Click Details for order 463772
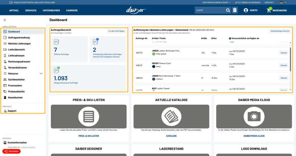The height and width of the screenshot is (156, 296). [x=284, y=53]
